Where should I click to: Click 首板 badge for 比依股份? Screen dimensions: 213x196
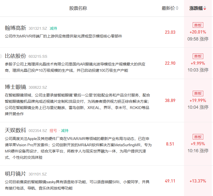(x=198, y=56)
